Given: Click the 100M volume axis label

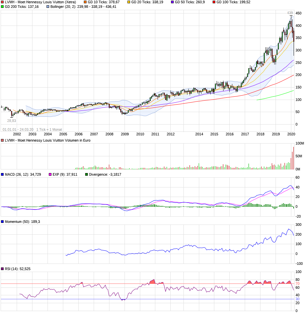Looking at the screenshot, I should tap(299, 143).
